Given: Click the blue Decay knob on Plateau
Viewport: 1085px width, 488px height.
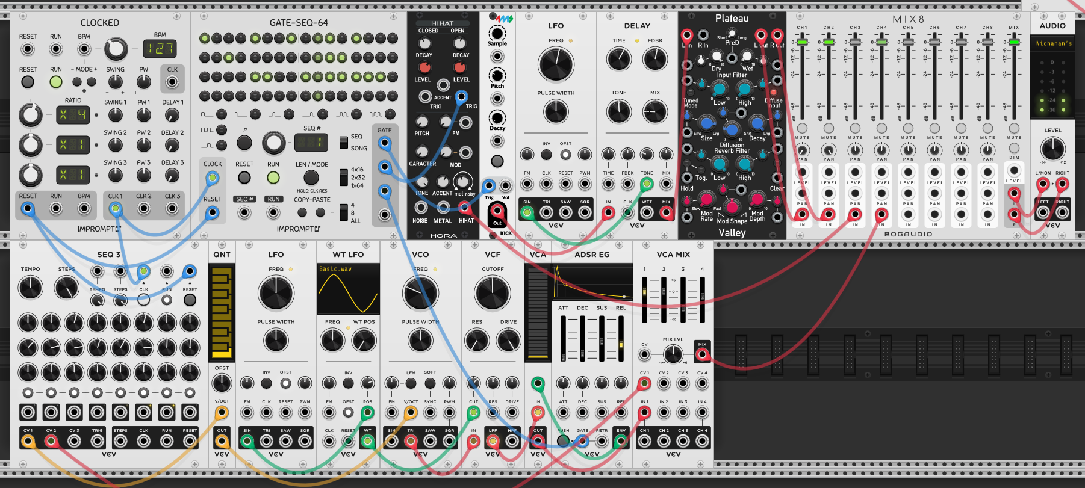Looking at the screenshot, I should click(x=757, y=123).
